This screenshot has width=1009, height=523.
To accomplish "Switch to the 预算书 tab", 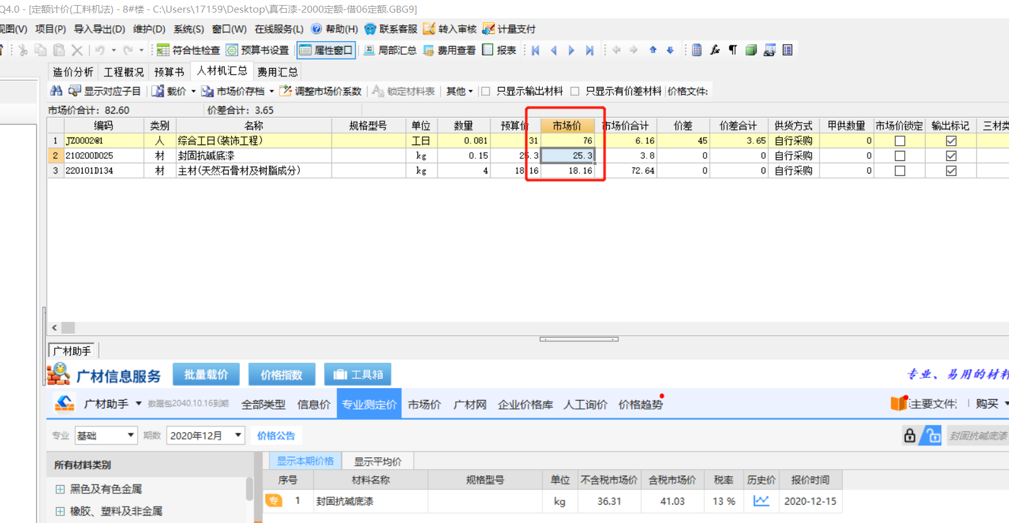I will pyautogui.click(x=169, y=72).
